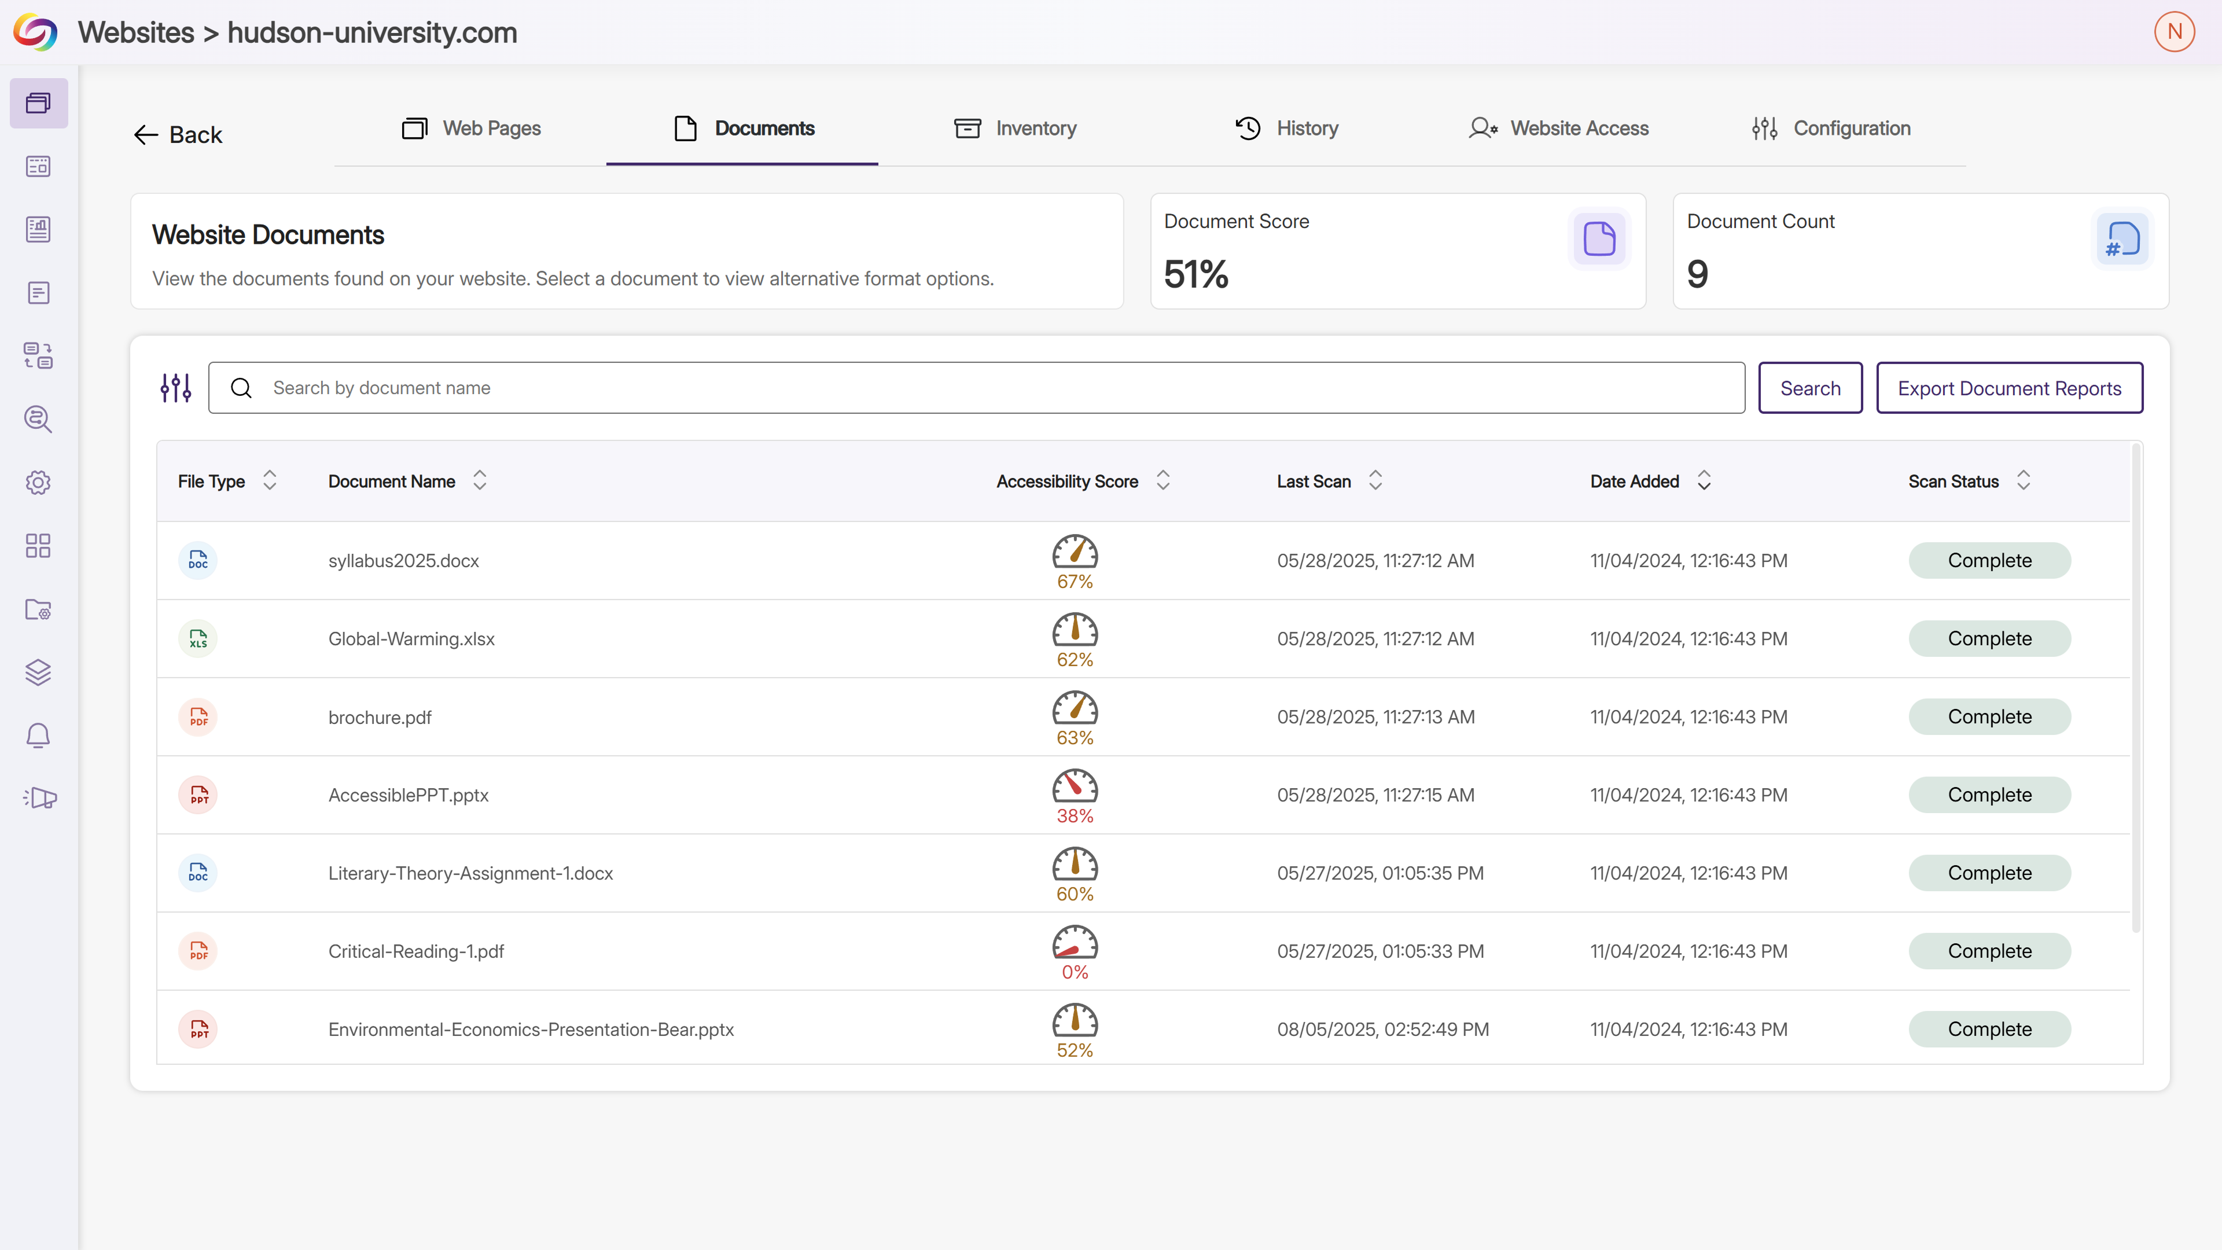Open the filter sliders icon beside search
This screenshot has height=1250, width=2222.
pyautogui.click(x=176, y=388)
